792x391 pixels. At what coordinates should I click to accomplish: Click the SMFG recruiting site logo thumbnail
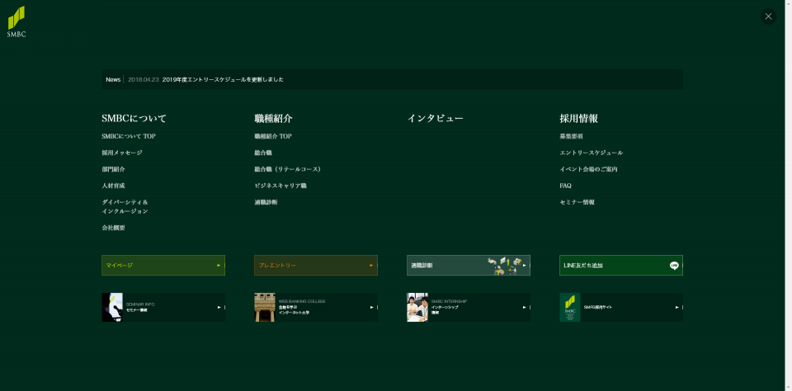point(570,307)
